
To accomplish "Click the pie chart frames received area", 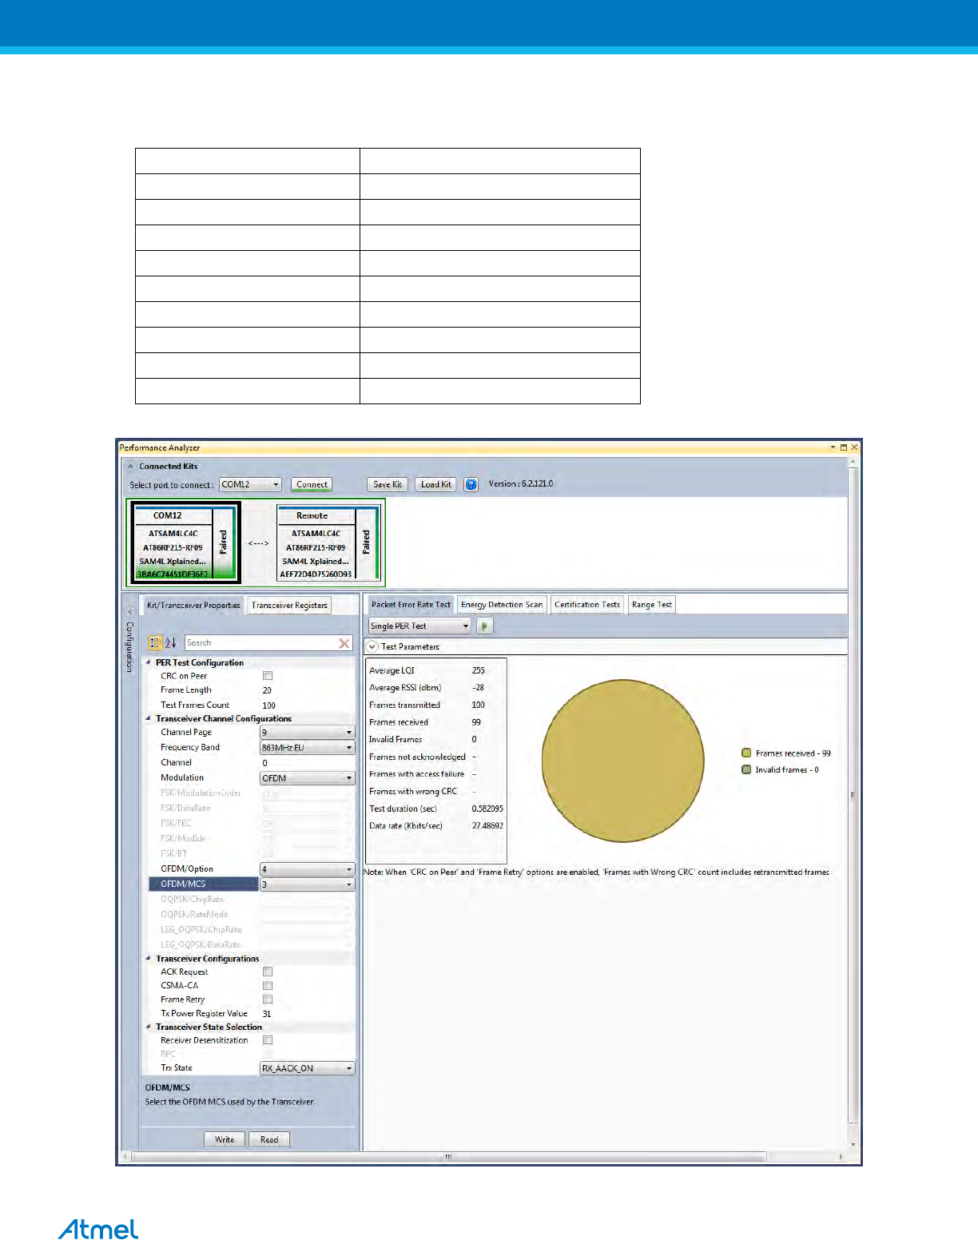I will [x=623, y=761].
